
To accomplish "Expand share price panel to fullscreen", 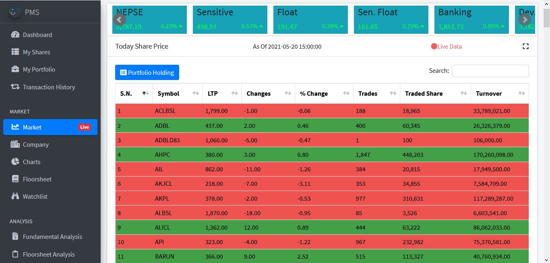I will tap(525, 46).
